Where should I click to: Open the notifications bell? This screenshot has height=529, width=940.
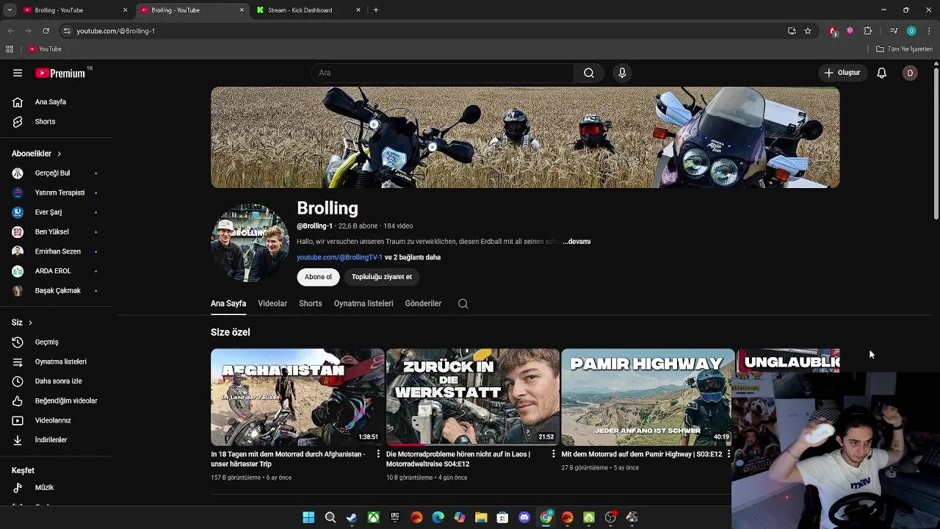(x=882, y=73)
